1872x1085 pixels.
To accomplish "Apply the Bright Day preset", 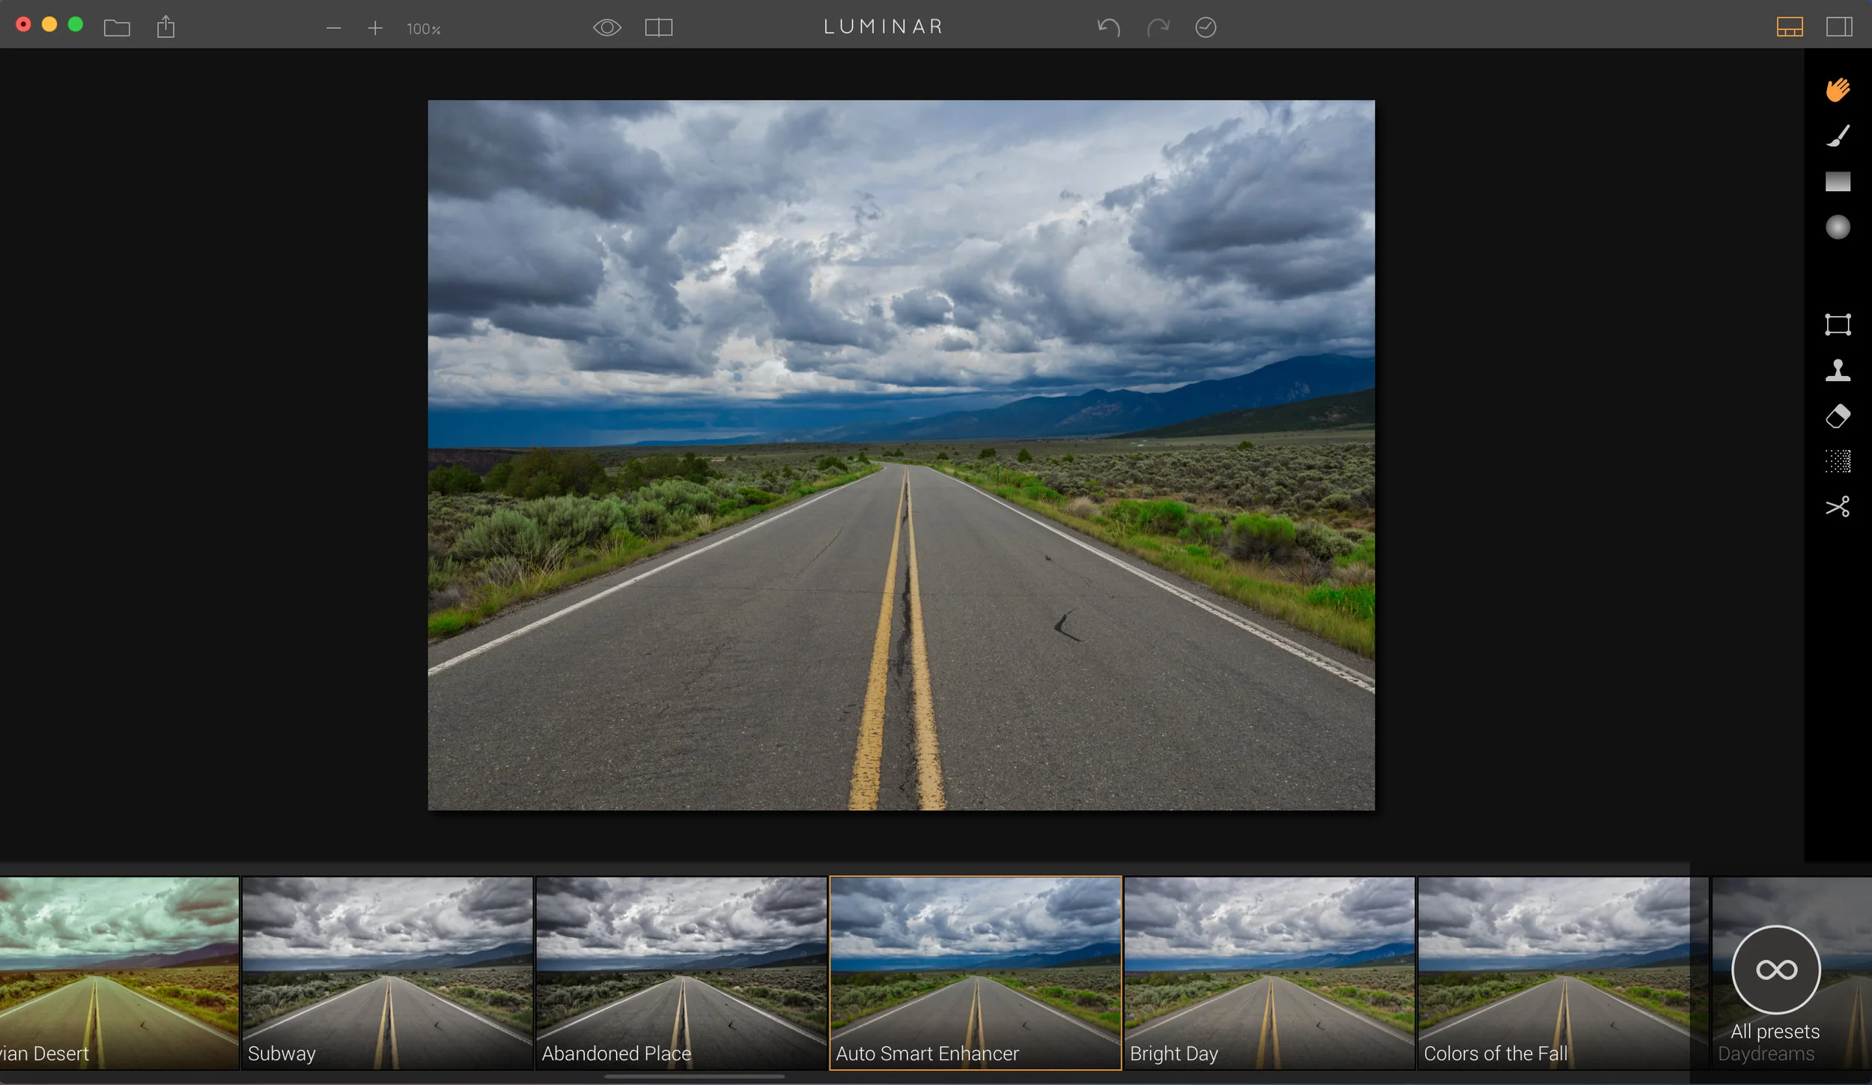I will coord(1269,972).
